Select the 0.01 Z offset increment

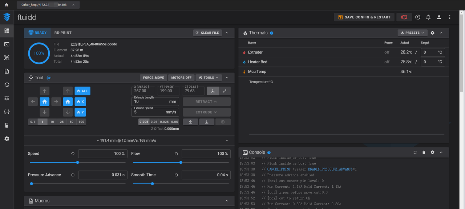(x=154, y=122)
